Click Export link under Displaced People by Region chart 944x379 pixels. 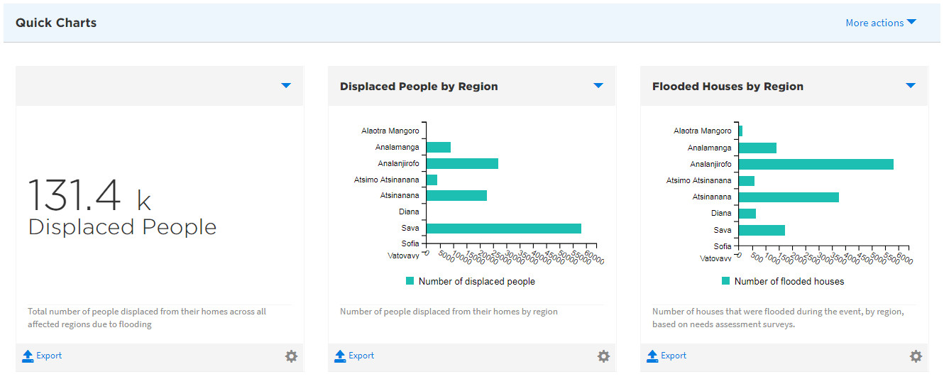coord(361,356)
